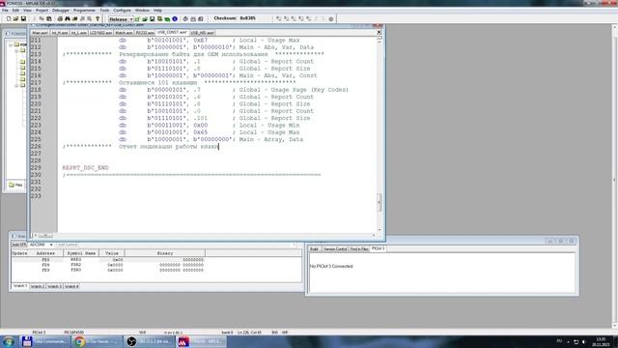This screenshot has height=348, width=618.
Task: Open the Help menu
Action: click(x=157, y=11)
